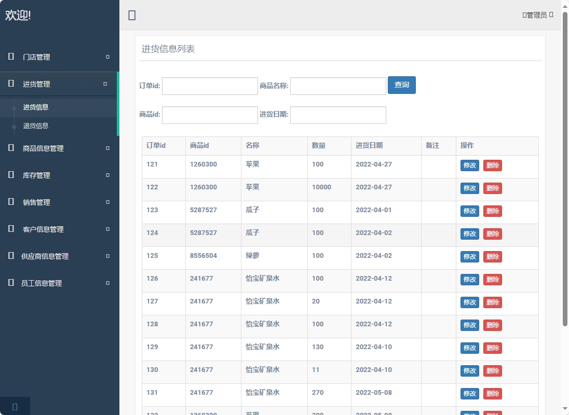Viewport: 569px width, 415px height.
Task: Click the 销售管理 sidebar icon
Action: 10,202
